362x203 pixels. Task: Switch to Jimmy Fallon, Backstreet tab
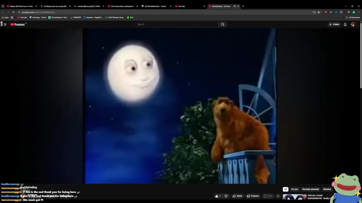122,6
